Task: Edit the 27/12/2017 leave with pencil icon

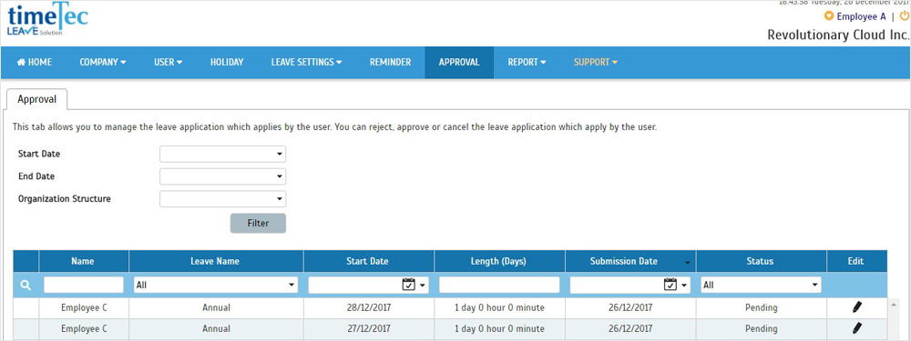Action: pos(856,328)
